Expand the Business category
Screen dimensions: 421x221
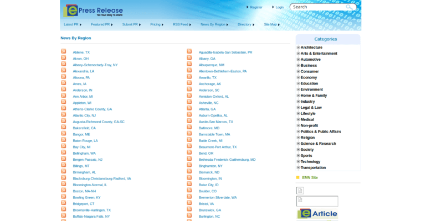tap(298, 65)
